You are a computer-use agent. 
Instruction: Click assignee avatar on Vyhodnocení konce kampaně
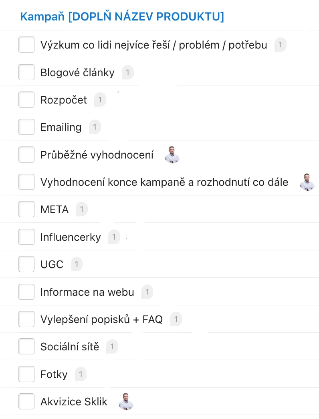pos(307,182)
